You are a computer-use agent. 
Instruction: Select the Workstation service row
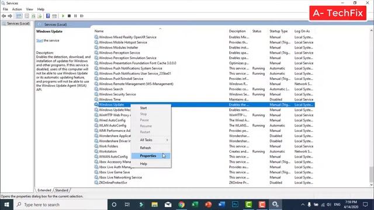pos(204,152)
